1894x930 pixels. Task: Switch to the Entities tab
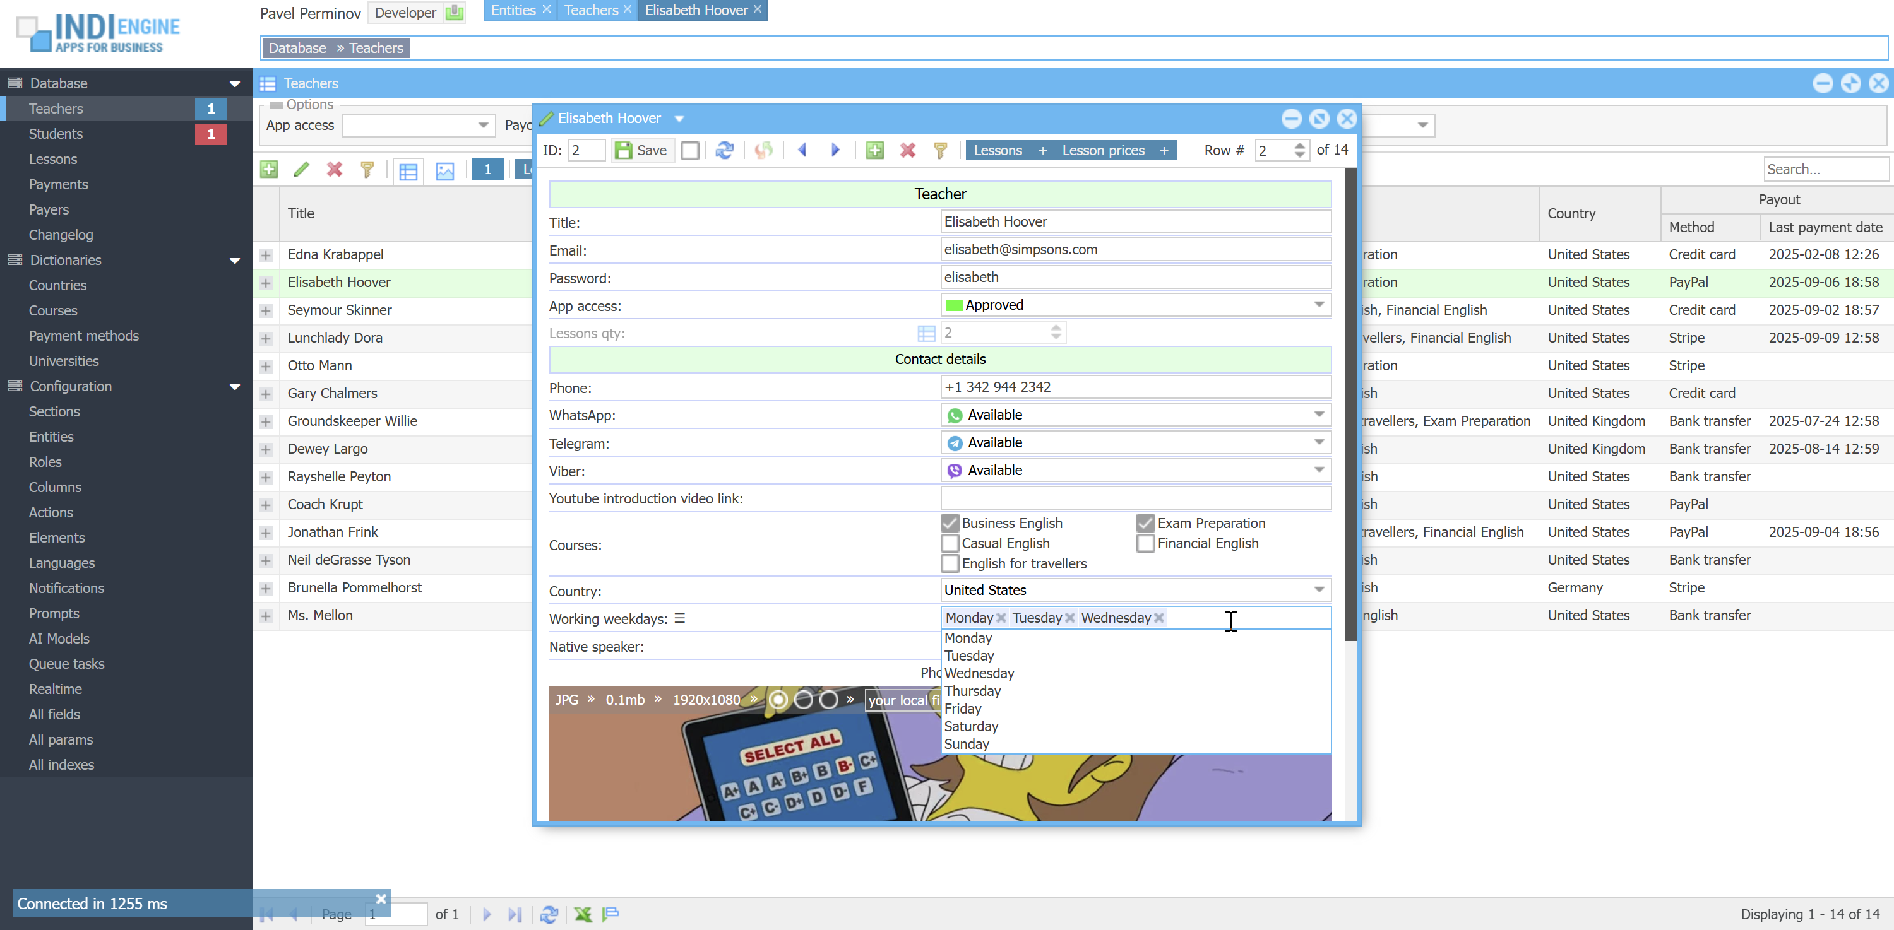click(513, 10)
